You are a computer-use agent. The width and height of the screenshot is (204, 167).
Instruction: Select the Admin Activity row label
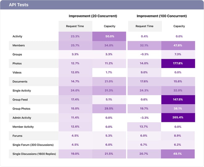tap(22, 118)
